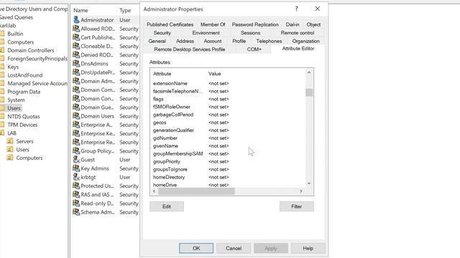Click the question mark help icon
460x258 pixels.
coord(297,9)
